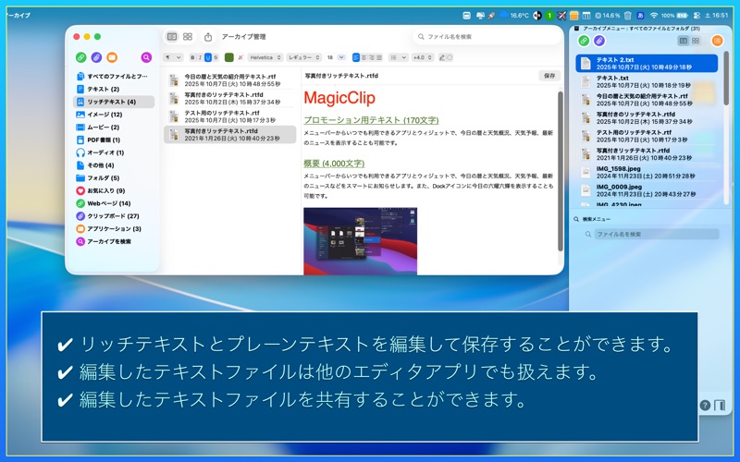Screen dimensions: 740x462
Task: Open paragraph style dropdown in format bar
Action: (173, 57)
